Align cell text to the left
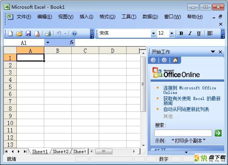 coord(210,33)
